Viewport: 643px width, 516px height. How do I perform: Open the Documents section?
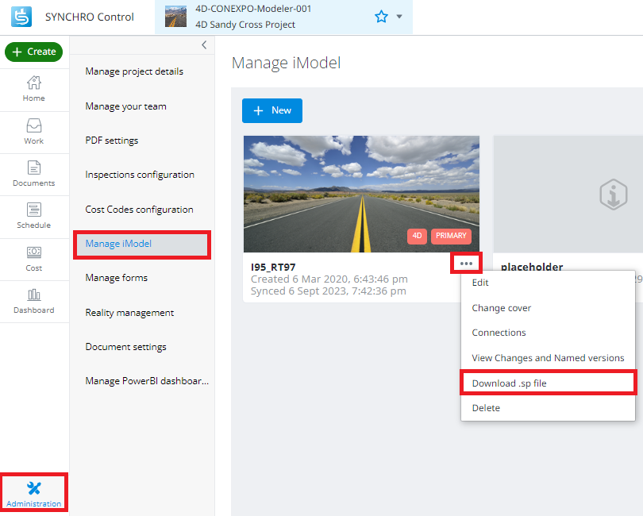coord(34,174)
